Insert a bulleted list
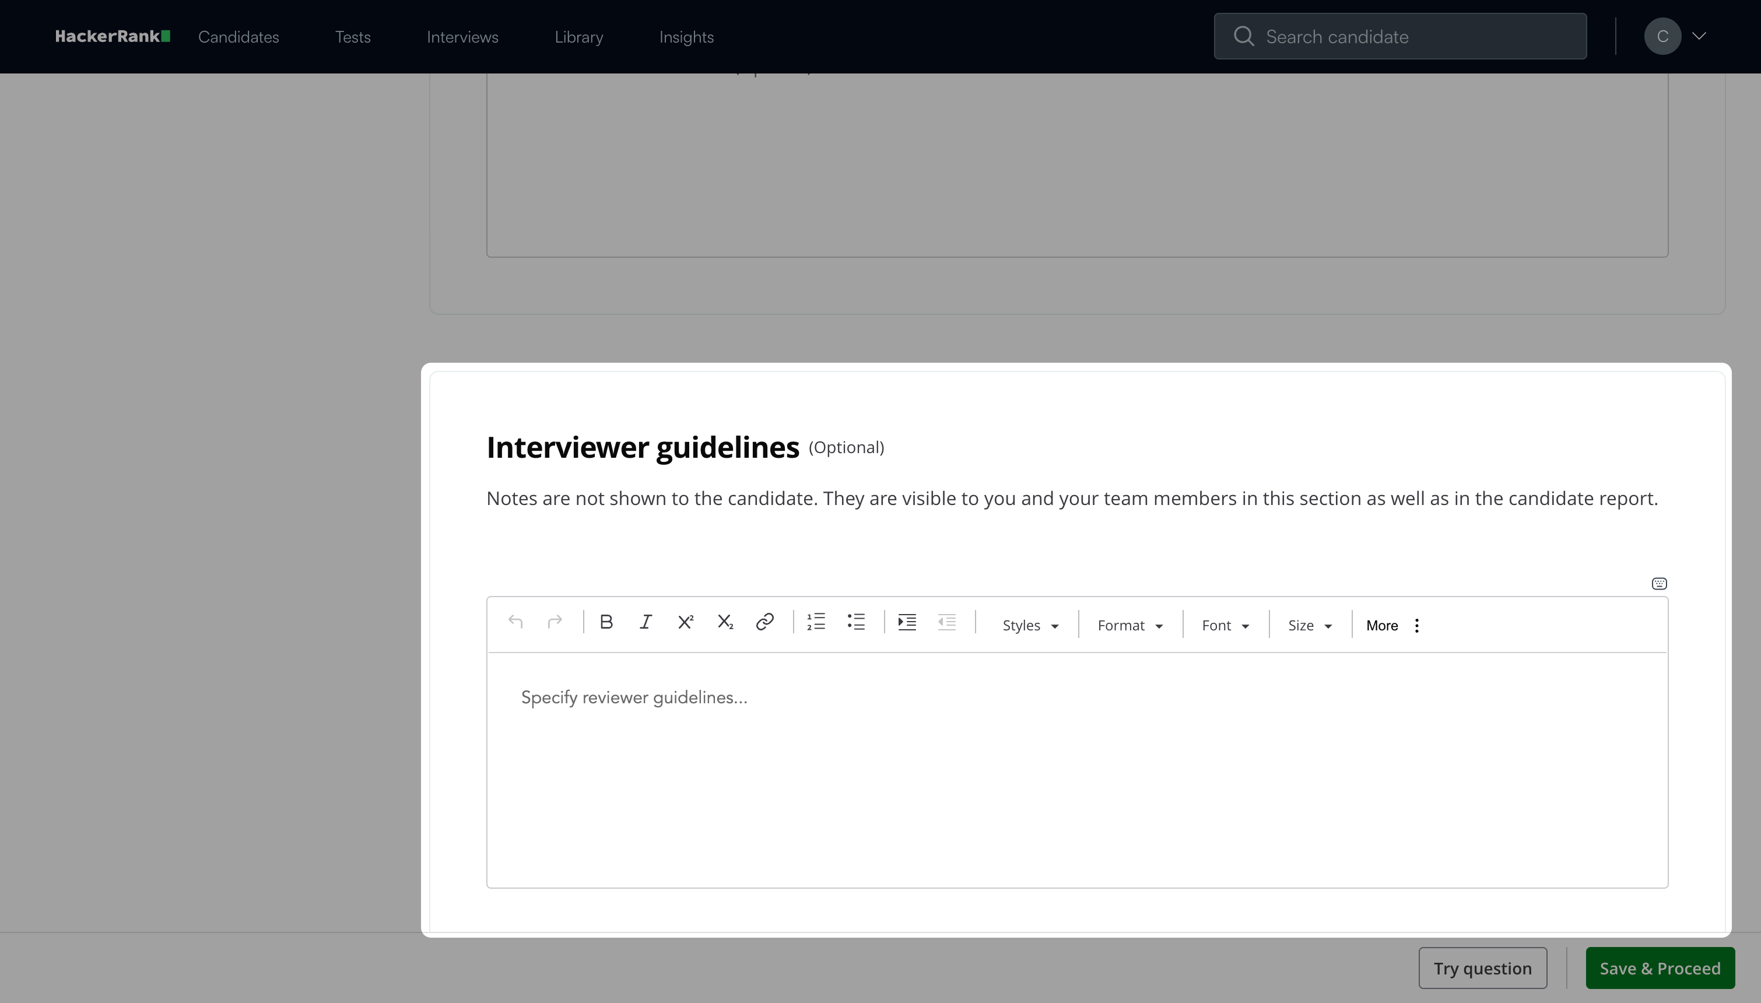This screenshot has width=1761, height=1003. (x=856, y=622)
